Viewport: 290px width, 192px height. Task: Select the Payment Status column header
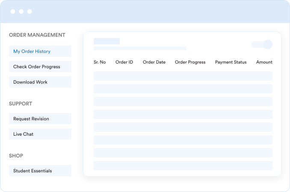click(x=231, y=62)
